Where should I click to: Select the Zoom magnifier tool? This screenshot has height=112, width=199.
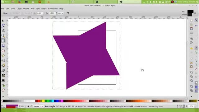[x=3, y=36]
